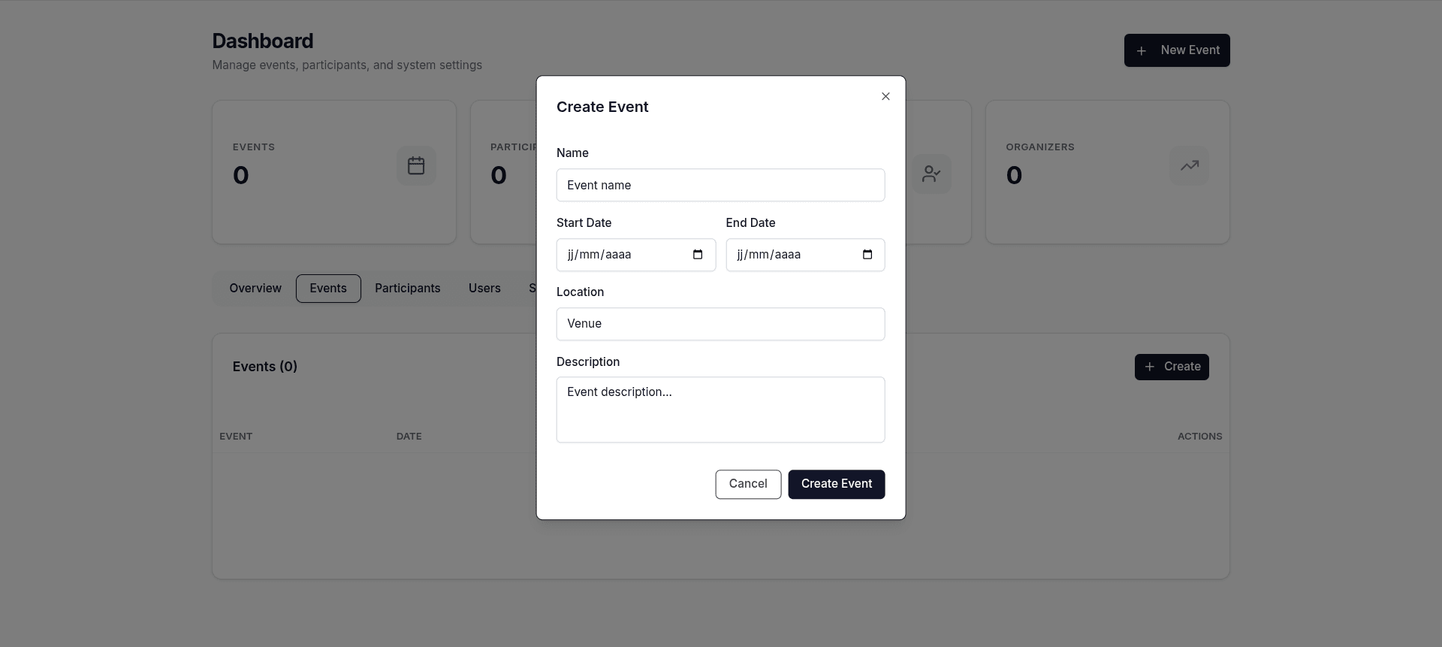Open the Participants tab
Screen dimensions: 1442x647
[x=408, y=289]
